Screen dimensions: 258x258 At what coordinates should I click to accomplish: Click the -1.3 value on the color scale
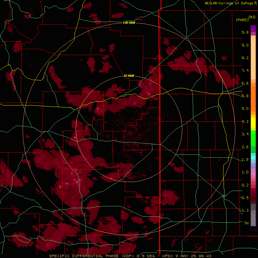(x=244, y=210)
